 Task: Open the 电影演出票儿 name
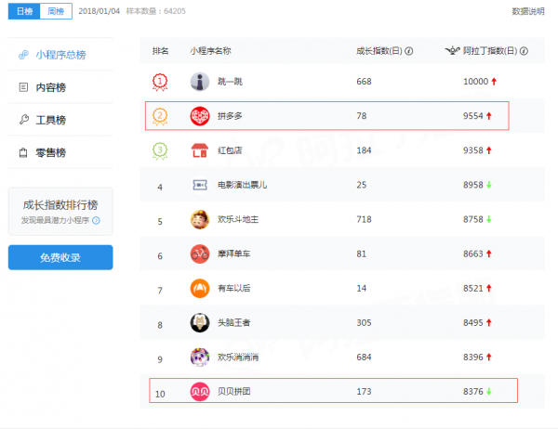click(x=242, y=185)
